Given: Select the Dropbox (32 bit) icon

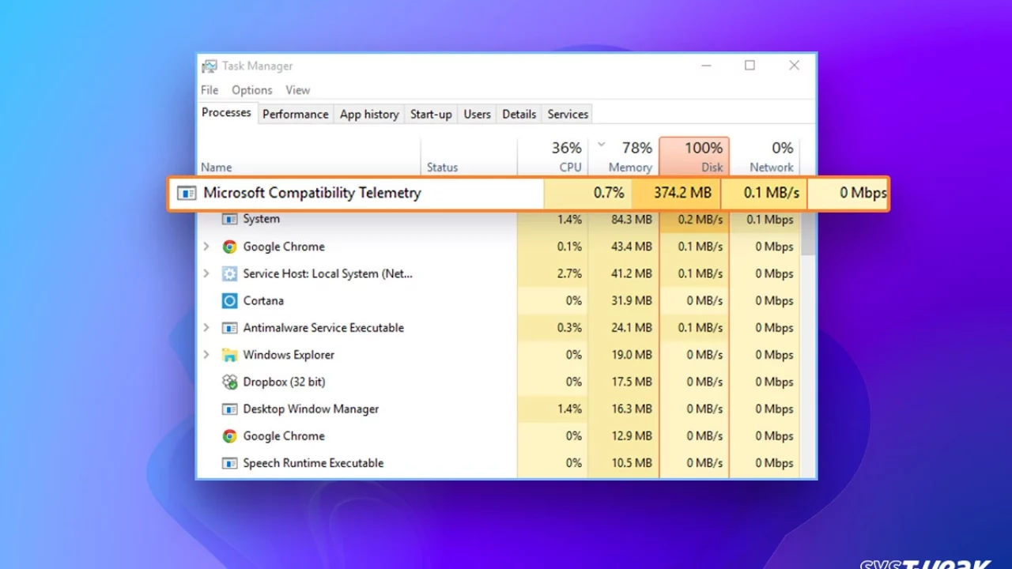Looking at the screenshot, I should pyautogui.click(x=229, y=382).
